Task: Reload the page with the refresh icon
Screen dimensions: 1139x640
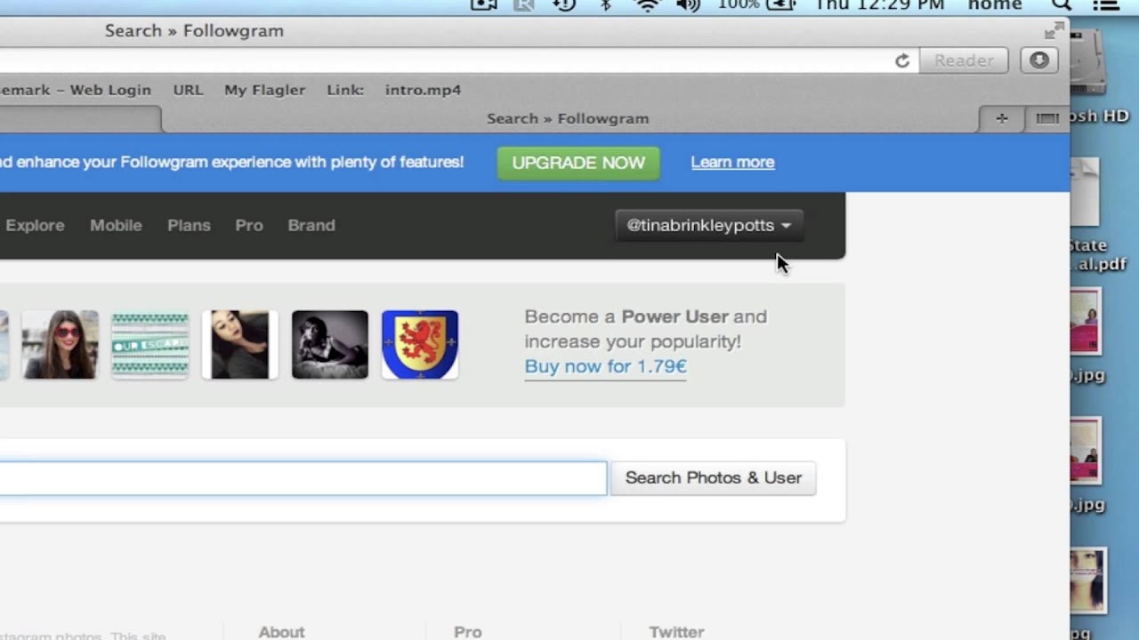Action: tap(902, 60)
